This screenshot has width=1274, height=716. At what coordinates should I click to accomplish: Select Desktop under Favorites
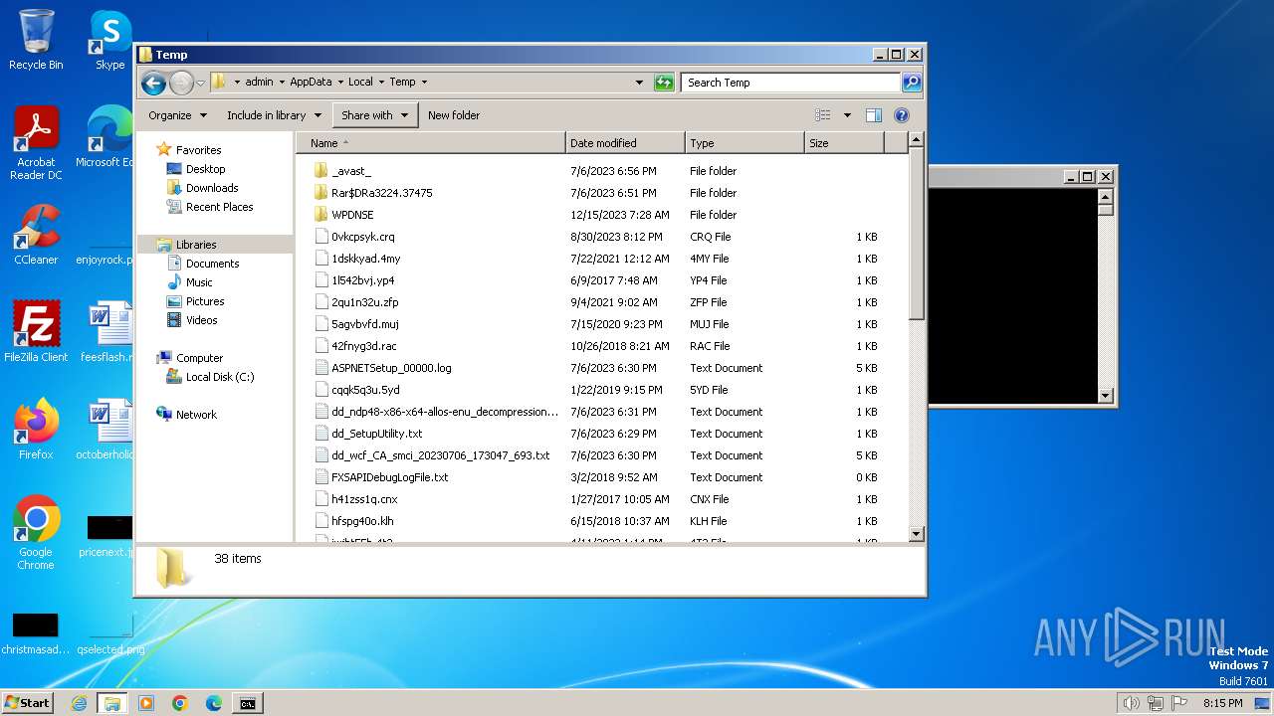[x=205, y=169]
